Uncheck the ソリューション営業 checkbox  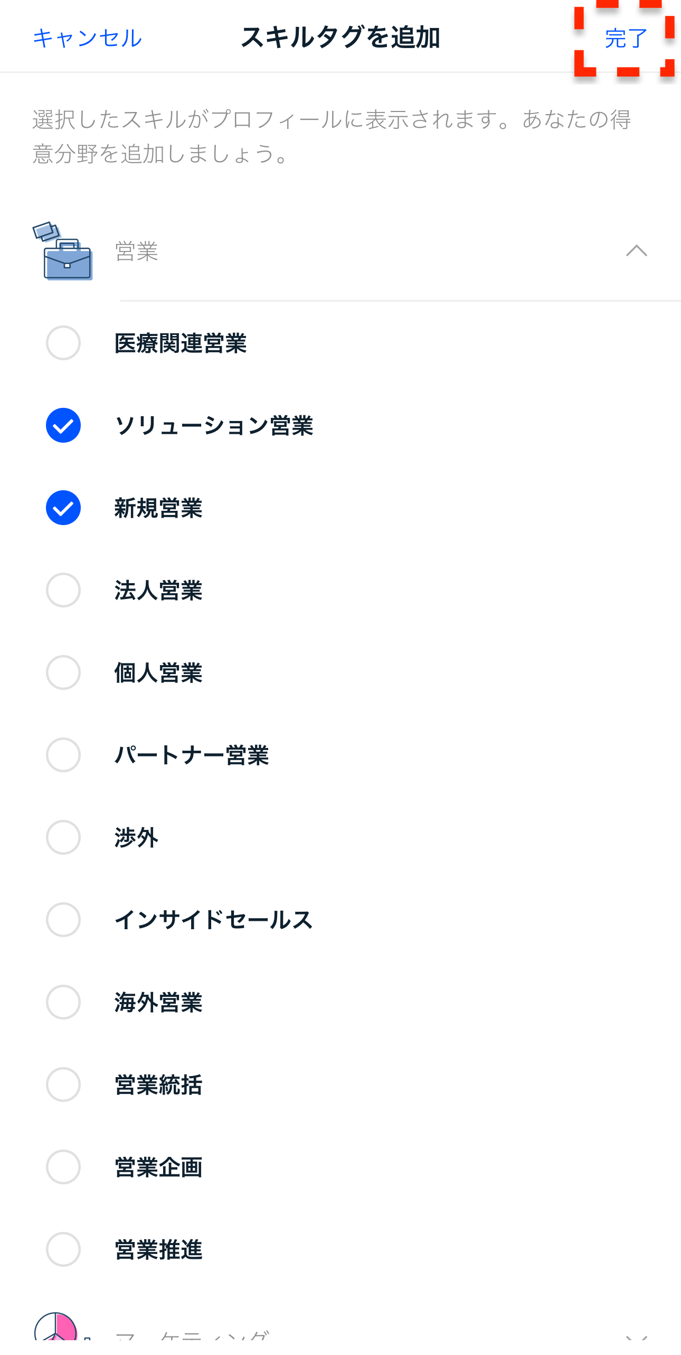tap(63, 425)
